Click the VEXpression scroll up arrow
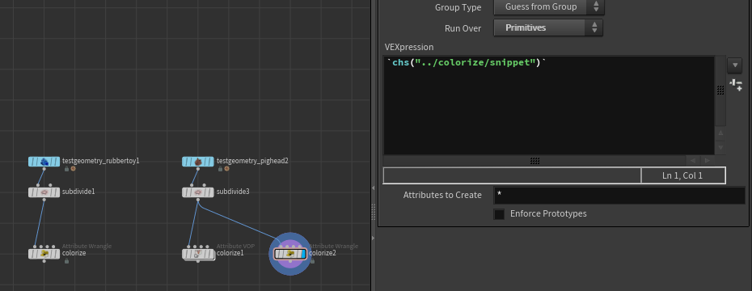Viewport: 752px width, 291px height. coord(720,133)
